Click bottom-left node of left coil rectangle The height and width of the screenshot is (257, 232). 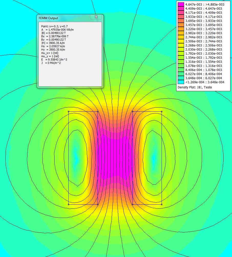tap(69, 204)
